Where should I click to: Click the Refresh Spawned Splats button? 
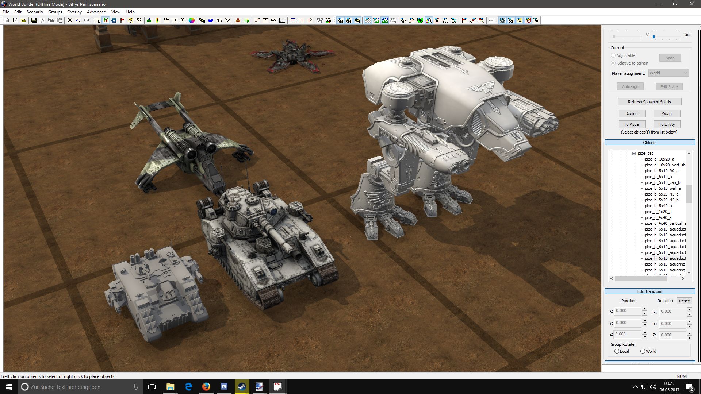(x=649, y=102)
